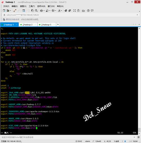Click the speech bubble feedback icon
Viewport: 141px width, 143px height.
92,10
